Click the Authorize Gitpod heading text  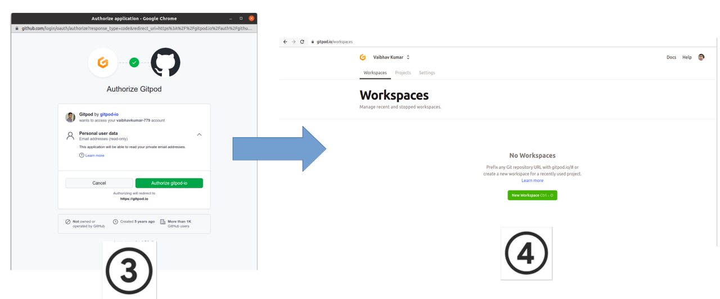coord(134,89)
